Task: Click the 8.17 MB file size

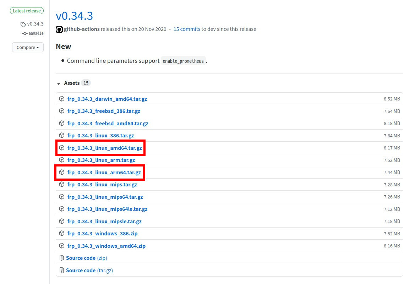Action: click(x=392, y=148)
